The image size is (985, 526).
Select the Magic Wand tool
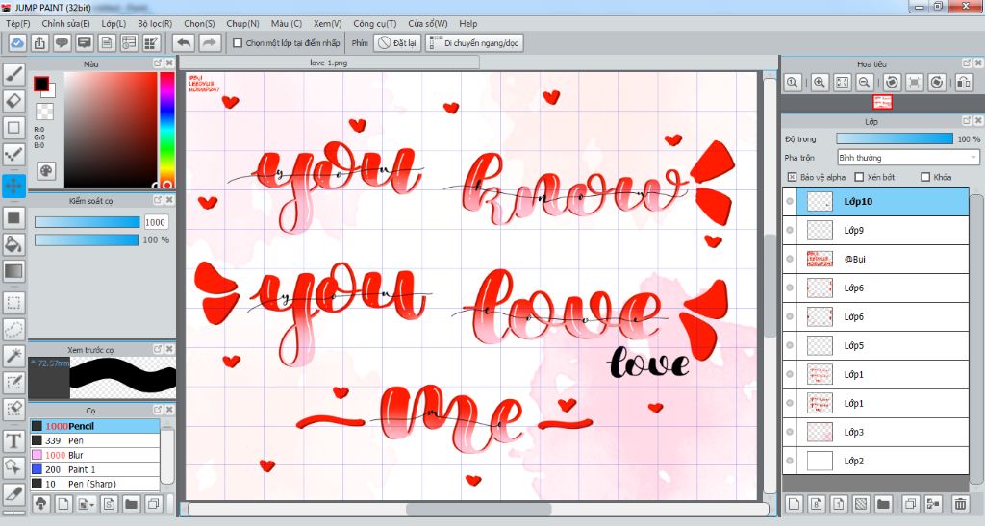pos(13,356)
